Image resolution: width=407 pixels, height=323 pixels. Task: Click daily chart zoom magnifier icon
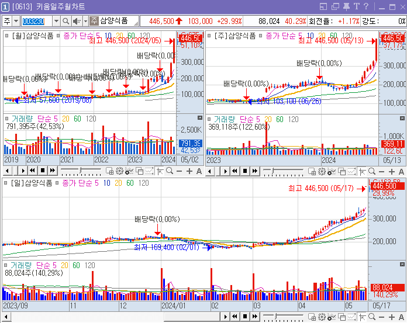coord(372,317)
